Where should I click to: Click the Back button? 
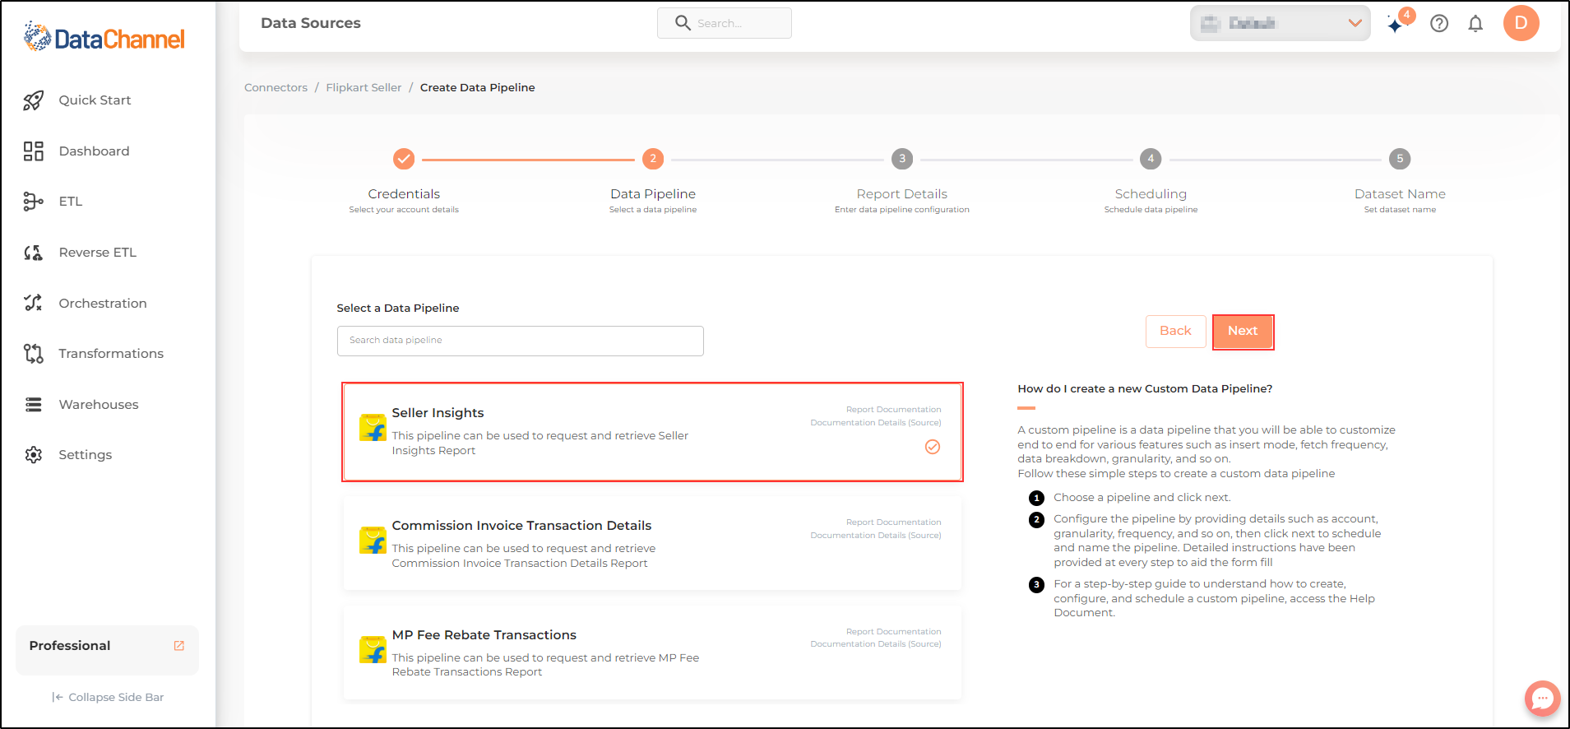pos(1175,332)
